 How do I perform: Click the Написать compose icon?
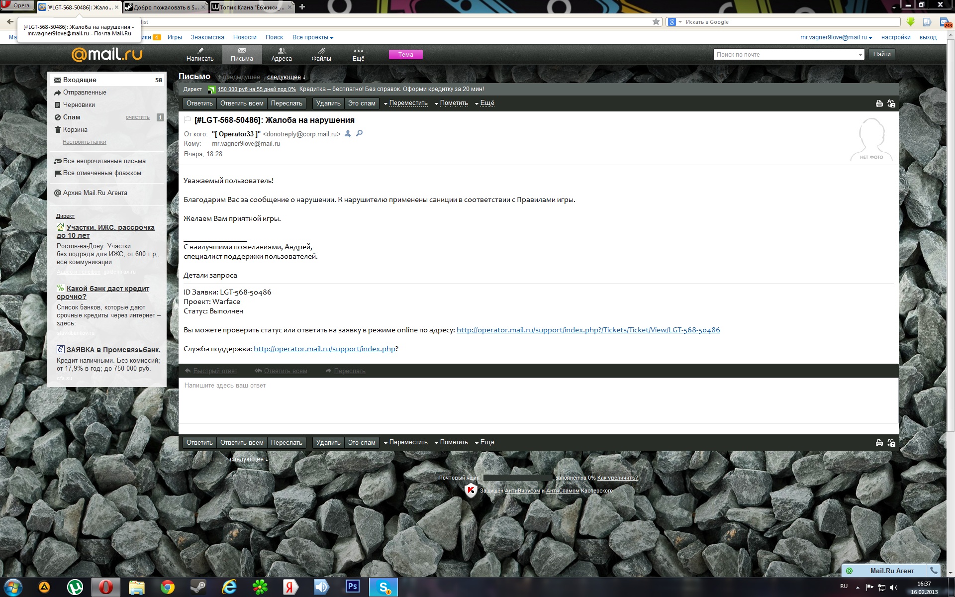point(200,54)
